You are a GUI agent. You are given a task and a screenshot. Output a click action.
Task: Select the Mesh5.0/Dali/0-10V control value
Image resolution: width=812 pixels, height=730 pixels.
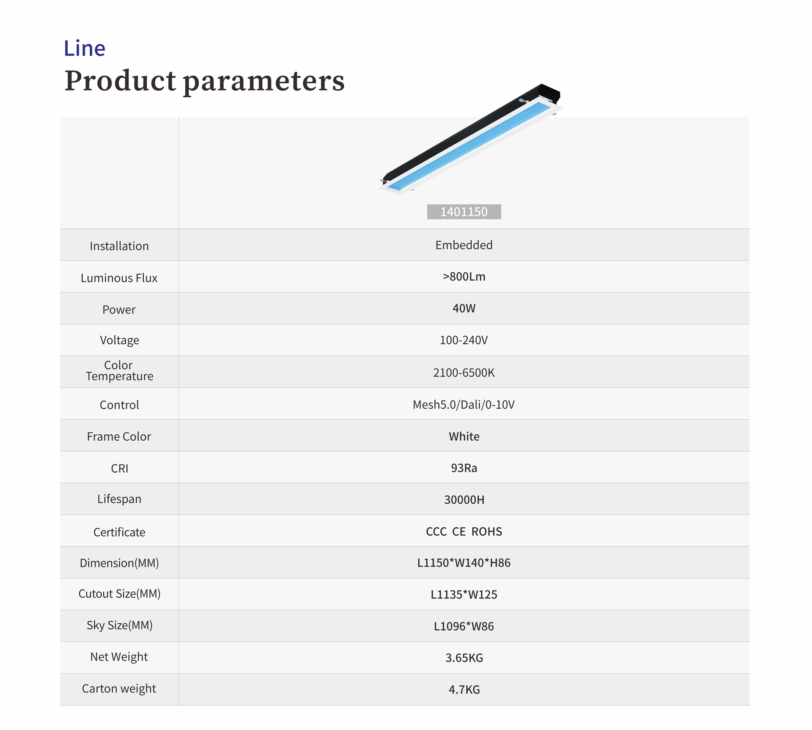(464, 405)
